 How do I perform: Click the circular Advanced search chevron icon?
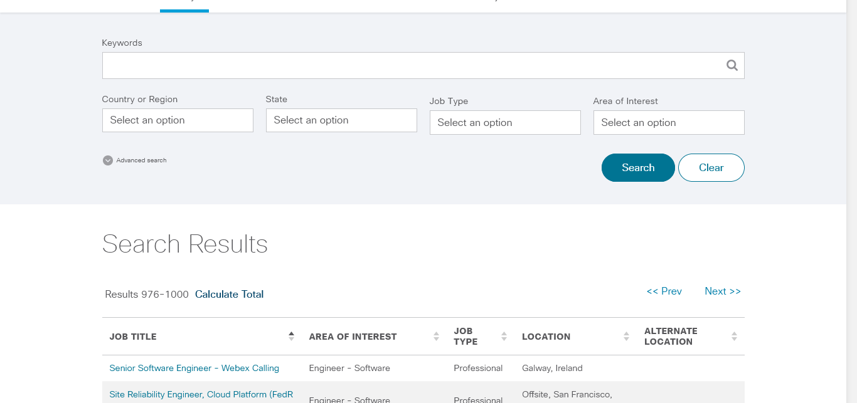pyautogui.click(x=107, y=160)
